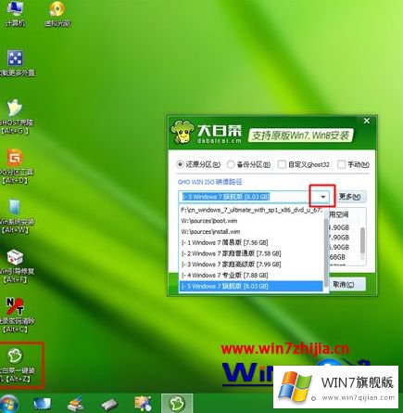Click the active Dabaicai ghost taskbar button

[177, 404]
